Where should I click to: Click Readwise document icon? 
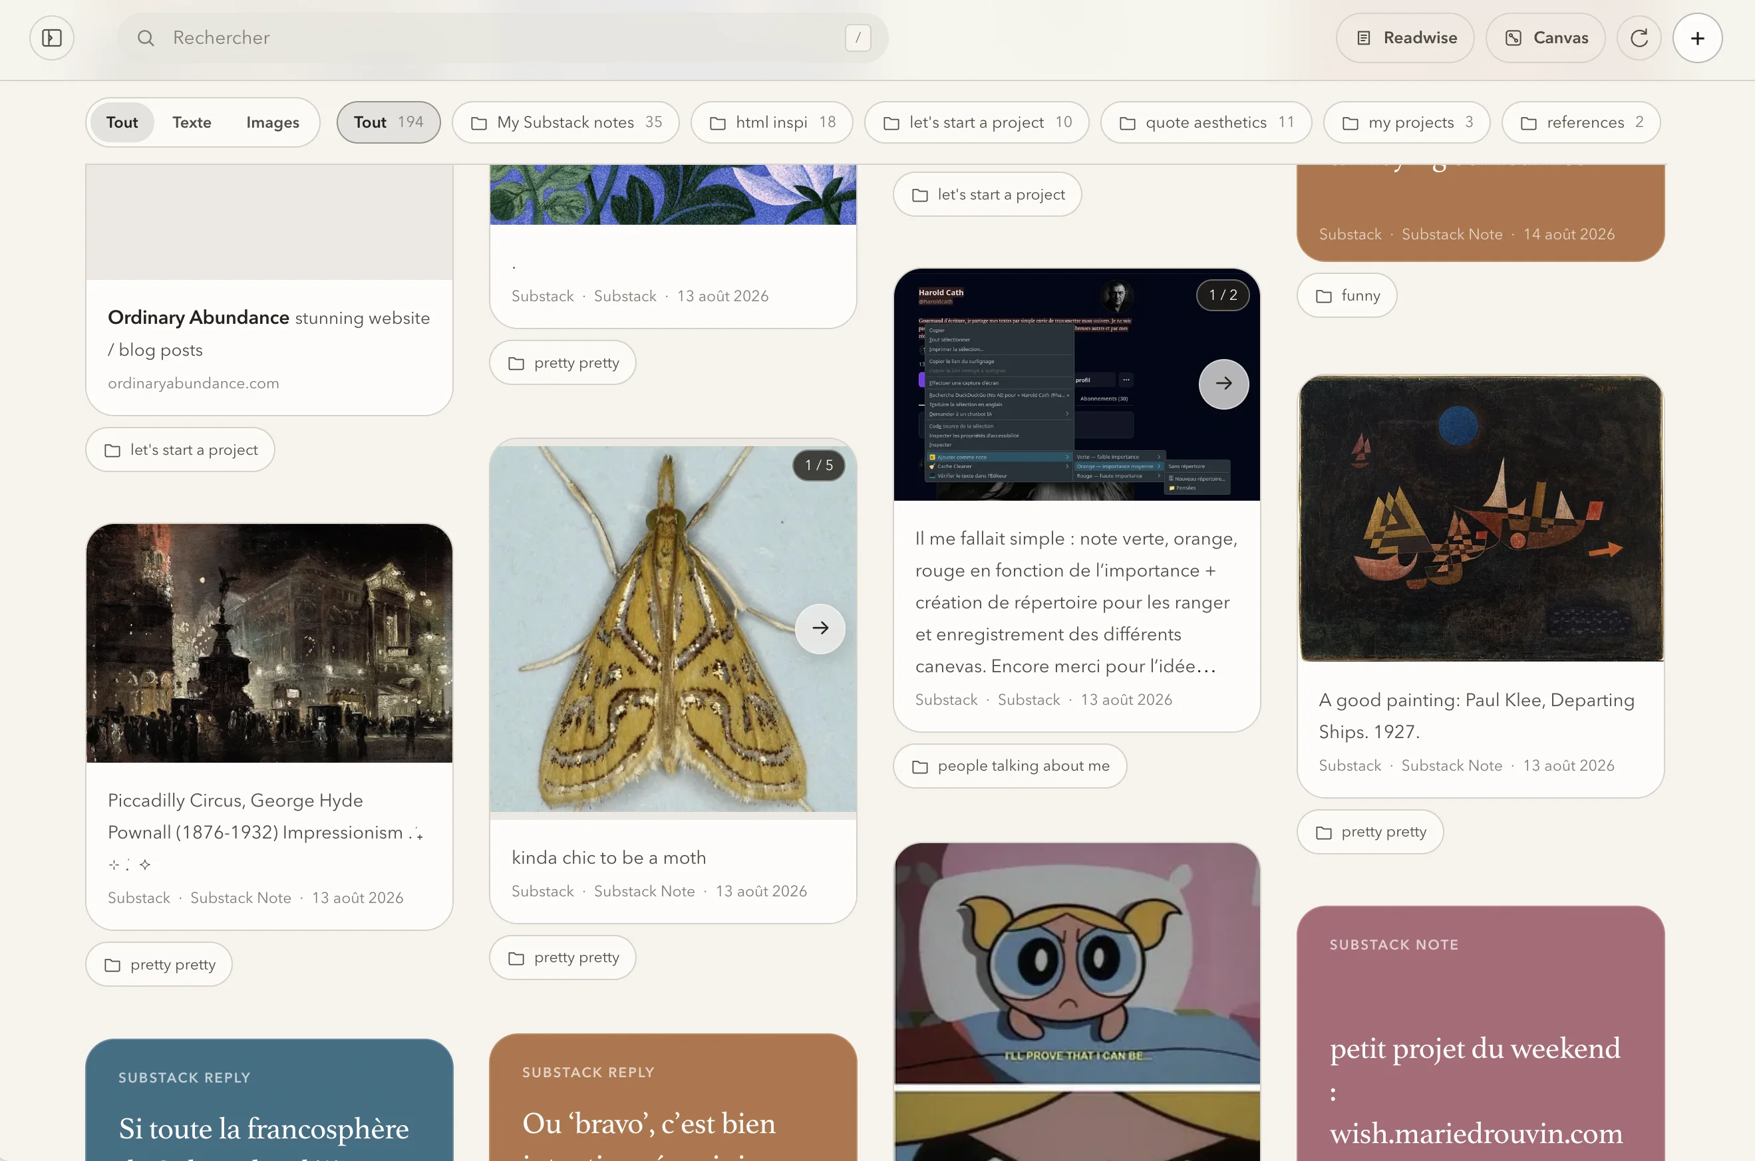point(1364,38)
